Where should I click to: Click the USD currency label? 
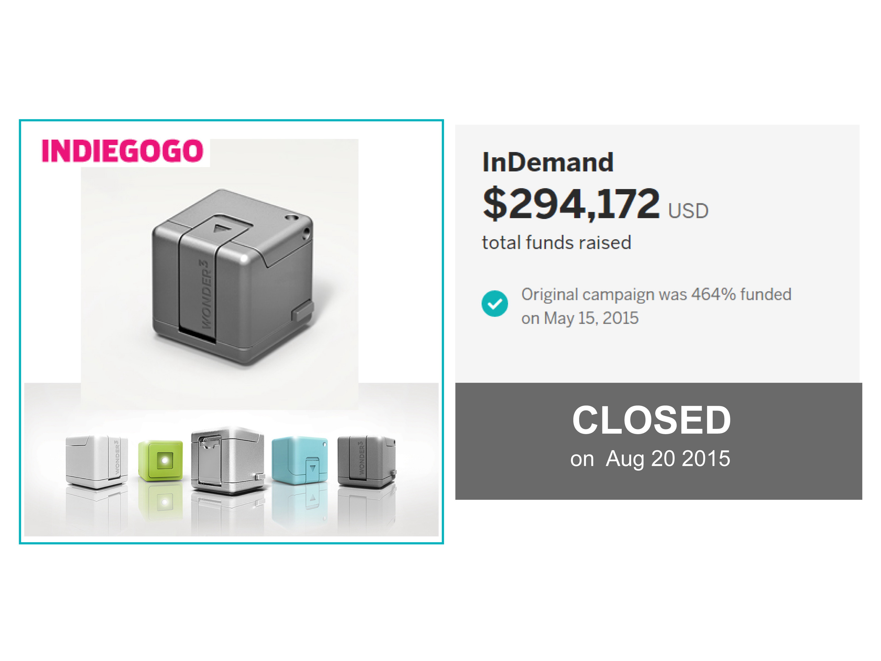click(x=688, y=211)
